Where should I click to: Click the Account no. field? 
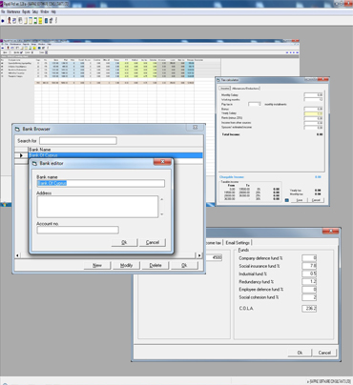pyautogui.click(x=78, y=230)
